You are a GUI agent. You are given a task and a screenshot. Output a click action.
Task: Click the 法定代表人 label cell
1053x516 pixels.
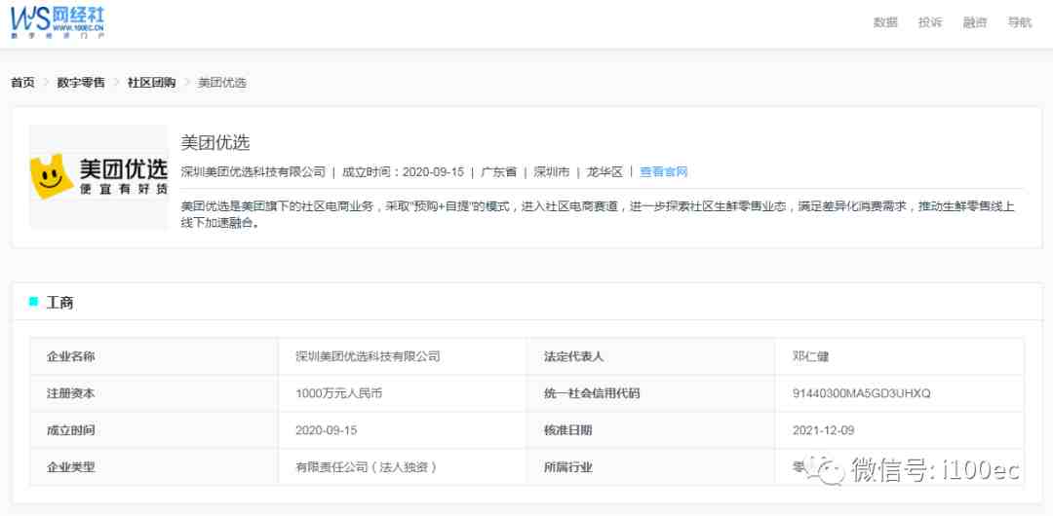pyautogui.click(x=650, y=356)
